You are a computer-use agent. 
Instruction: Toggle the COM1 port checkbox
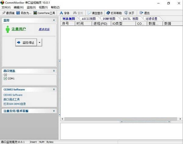(x=5, y=78)
